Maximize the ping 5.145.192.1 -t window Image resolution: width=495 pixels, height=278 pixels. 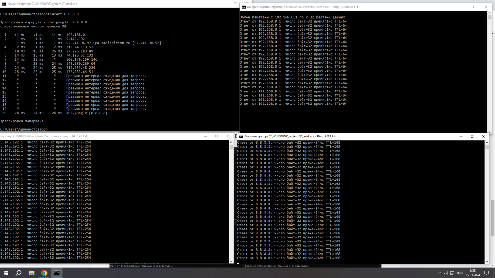[x=217, y=136]
